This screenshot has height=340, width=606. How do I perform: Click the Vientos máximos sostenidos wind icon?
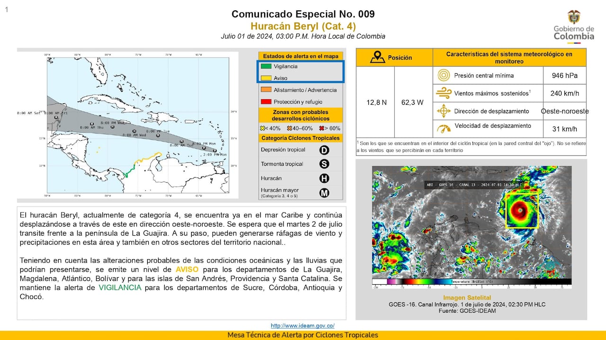[x=443, y=93]
